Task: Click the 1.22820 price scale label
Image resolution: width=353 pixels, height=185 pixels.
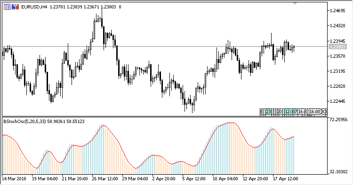Action: tap(337, 86)
